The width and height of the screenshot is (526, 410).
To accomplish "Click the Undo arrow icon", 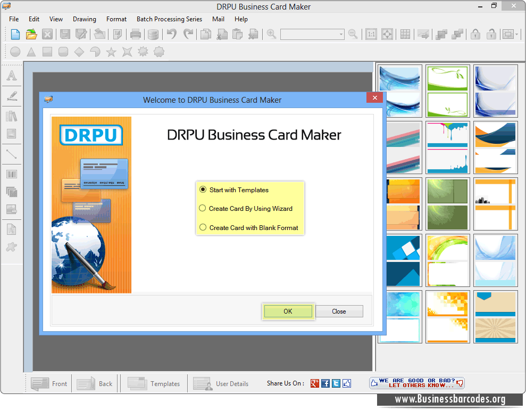I will pos(172,34).
